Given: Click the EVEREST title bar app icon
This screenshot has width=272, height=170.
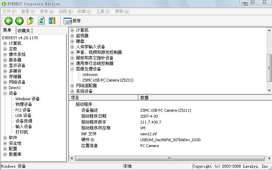Looking at the screenshot, I should 3,3.
